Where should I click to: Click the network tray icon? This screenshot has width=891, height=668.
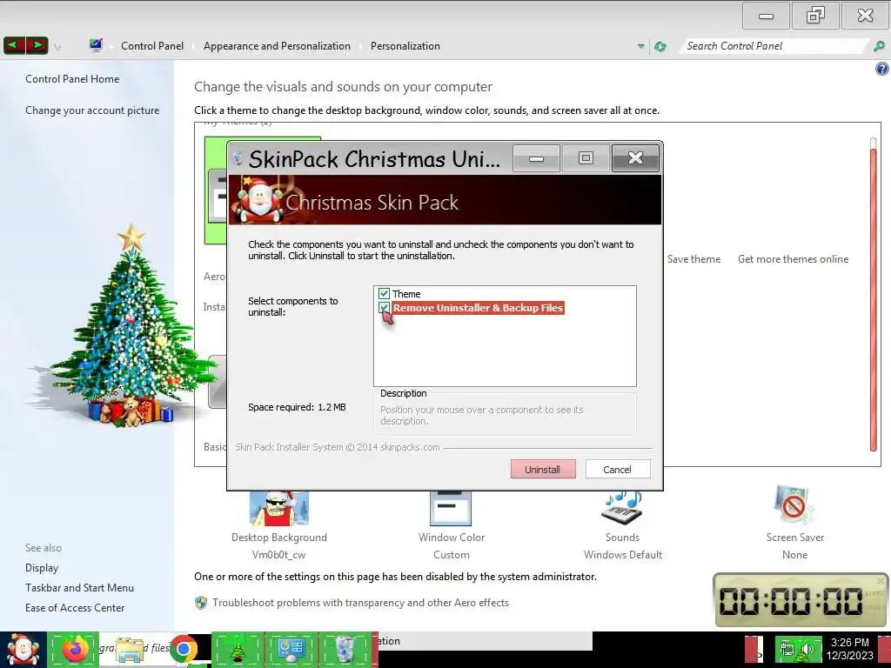coord(787,650)
